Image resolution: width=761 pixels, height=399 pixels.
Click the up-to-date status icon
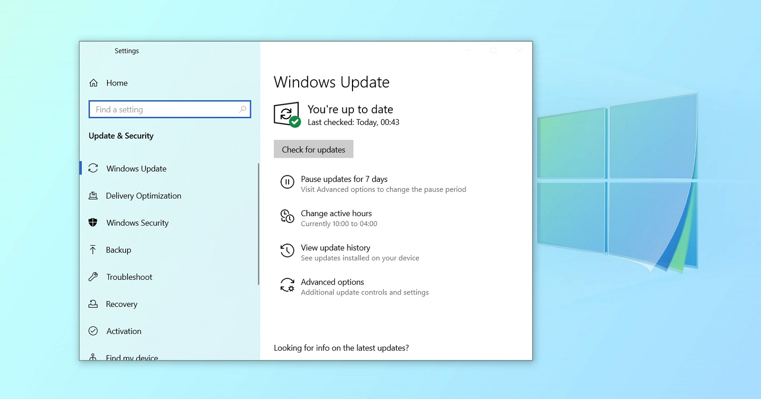point(287,114)
